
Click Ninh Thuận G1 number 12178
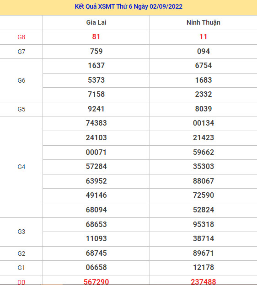(203, 267)
